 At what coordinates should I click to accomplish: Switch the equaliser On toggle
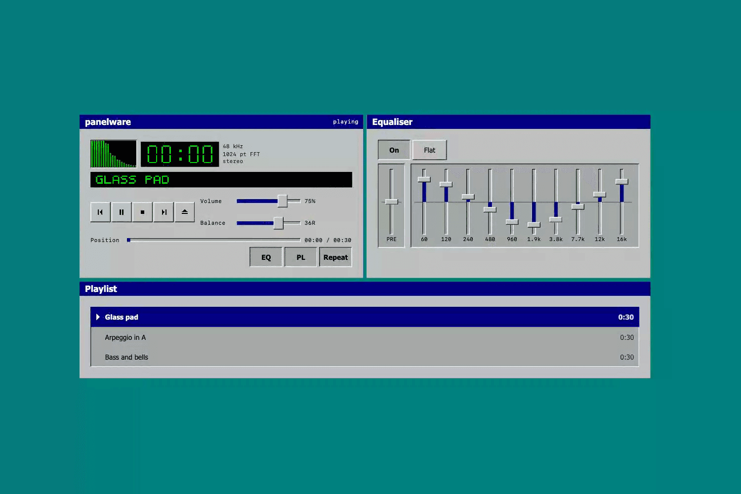[x=394, y=150]
